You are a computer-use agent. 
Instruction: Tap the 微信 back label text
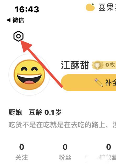coord(18,20)
